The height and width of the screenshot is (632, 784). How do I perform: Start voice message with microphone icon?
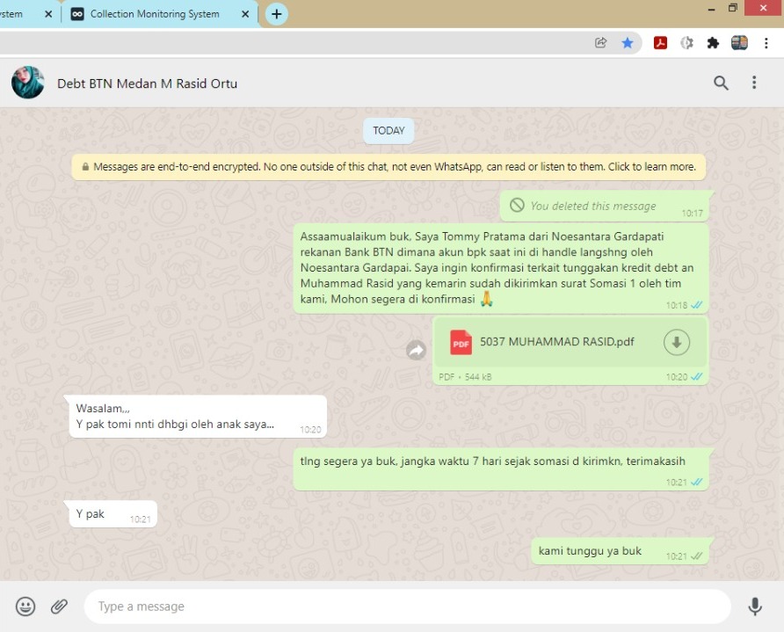[x=754, y=606]
